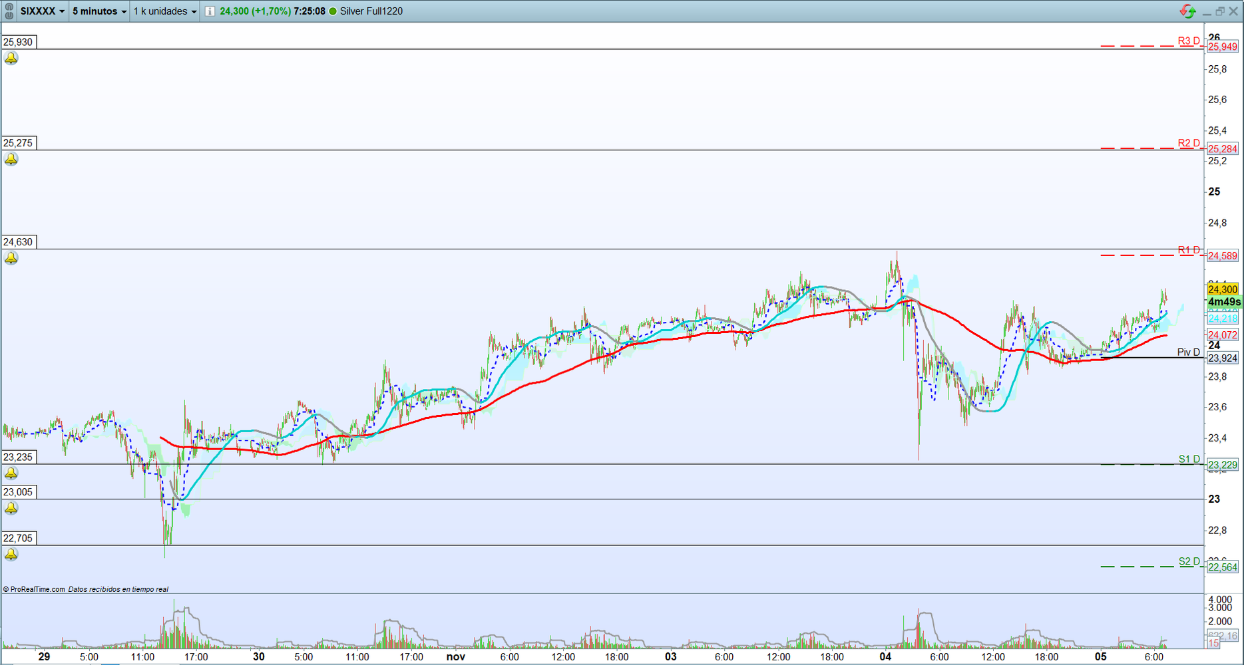Click the R3 D pivot label
The height and width of the screenshot is (665, 1244).
[x=1189, y=41]
